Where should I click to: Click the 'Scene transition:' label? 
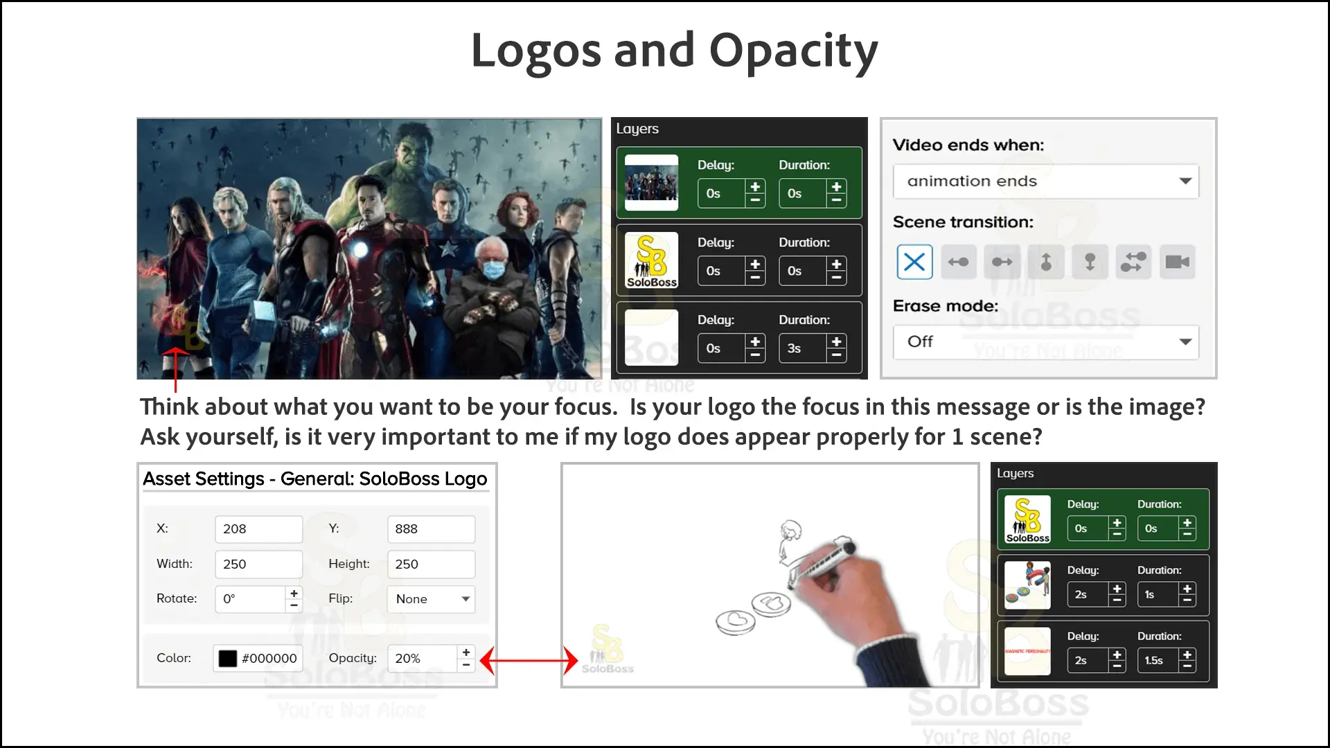click(x=963, y=222)
